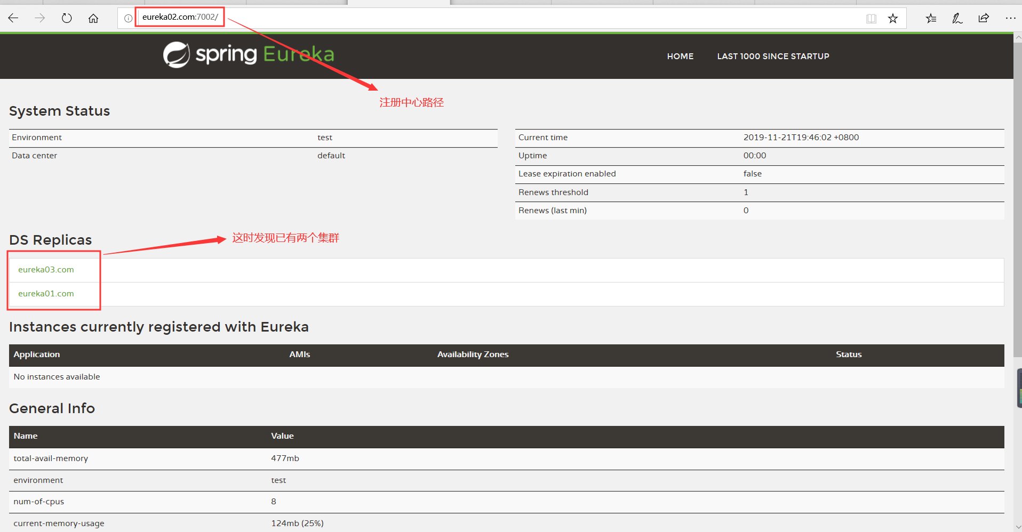Click the Application column header
Screen dimensions: 1022x532
[37, 354]
